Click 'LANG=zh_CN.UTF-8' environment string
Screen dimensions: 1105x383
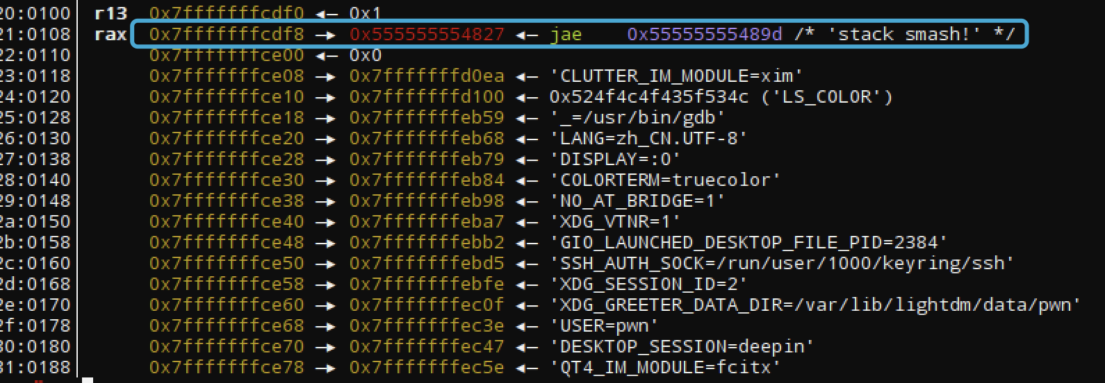[x=649, y=138]
